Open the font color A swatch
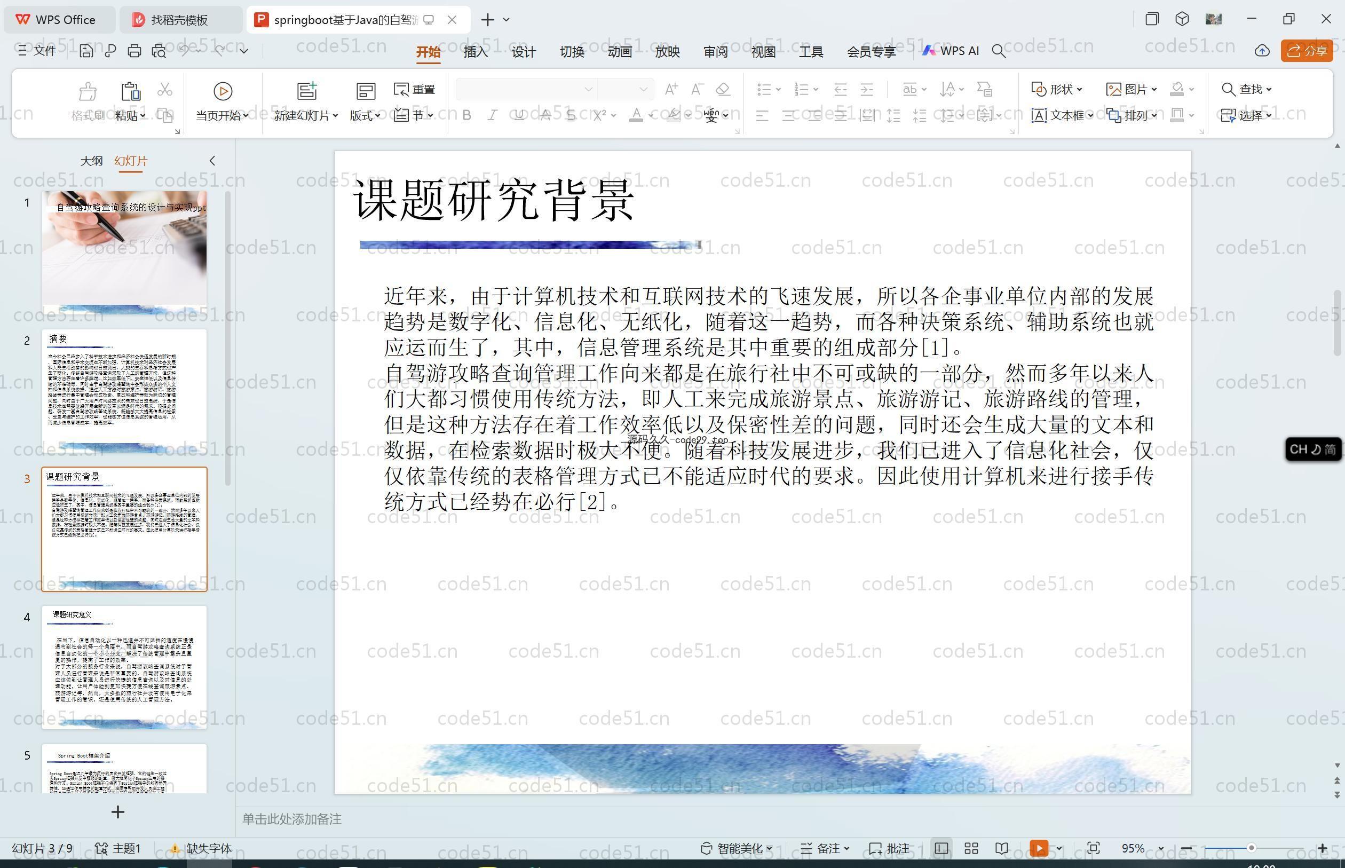 point(636,115)
